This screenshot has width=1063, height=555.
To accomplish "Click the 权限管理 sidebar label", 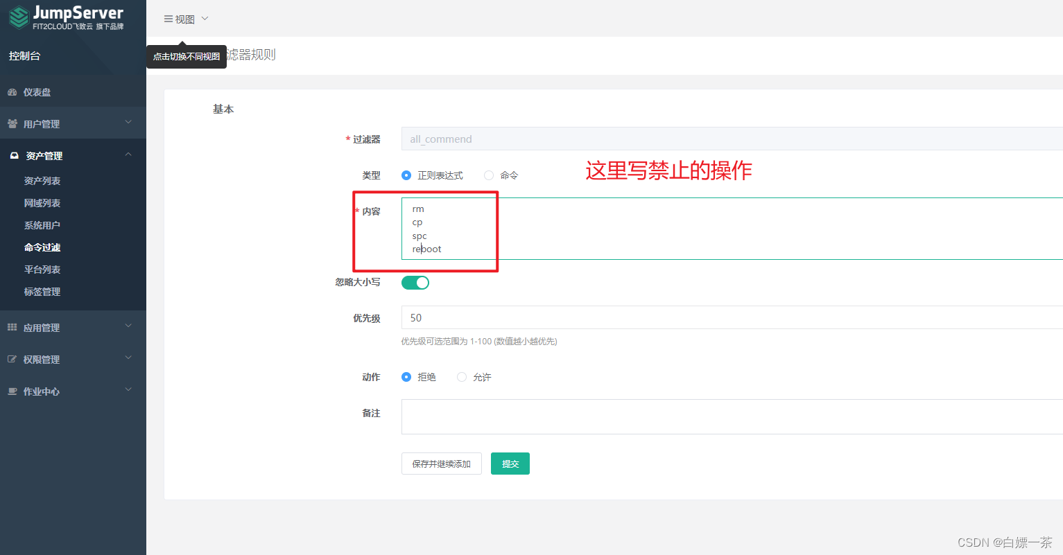I will pyautogui.click(x=42, y=360).
